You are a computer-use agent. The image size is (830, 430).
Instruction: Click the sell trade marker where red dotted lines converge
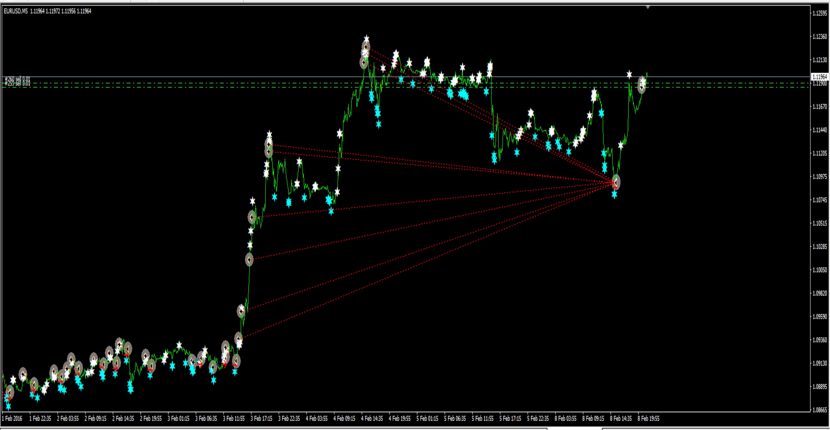616,182
